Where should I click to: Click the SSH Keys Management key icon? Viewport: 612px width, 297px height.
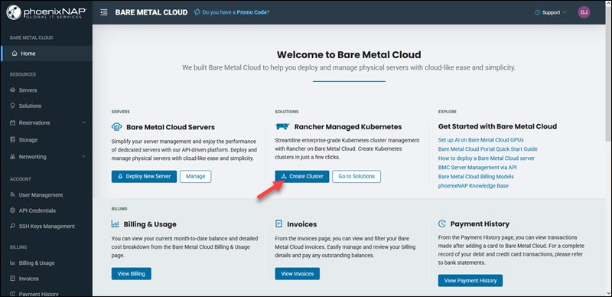[x=12, y=227]
